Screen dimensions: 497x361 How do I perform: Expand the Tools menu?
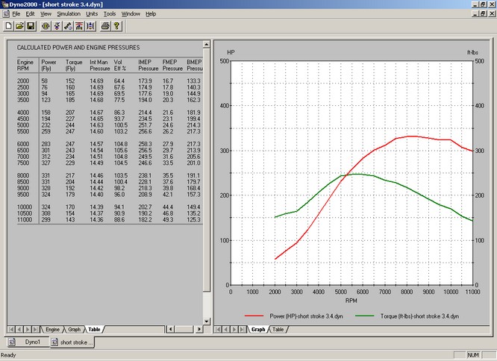click(x=110, y=13)
